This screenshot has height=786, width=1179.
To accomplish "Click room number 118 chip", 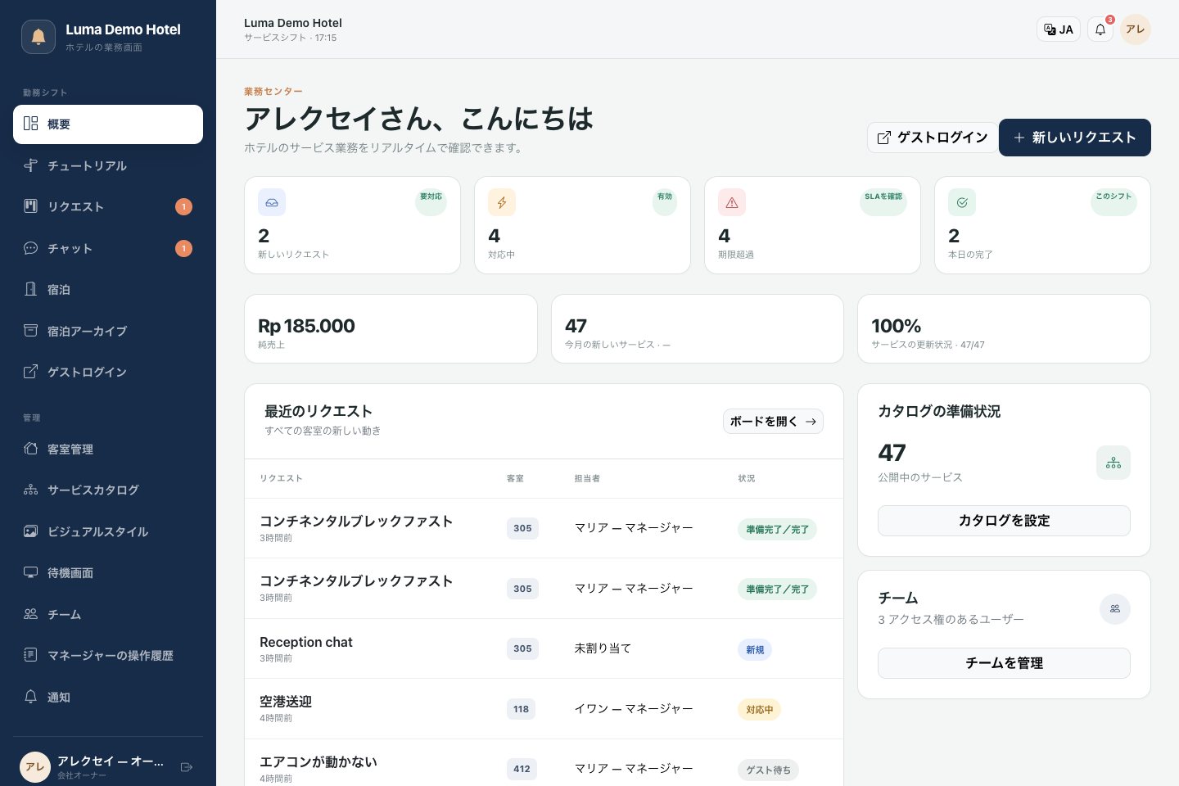I will tap(522, 709).
